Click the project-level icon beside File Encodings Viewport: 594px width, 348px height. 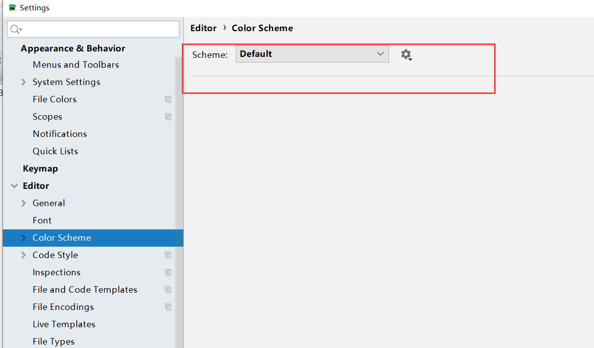click(x=168, y=307)
